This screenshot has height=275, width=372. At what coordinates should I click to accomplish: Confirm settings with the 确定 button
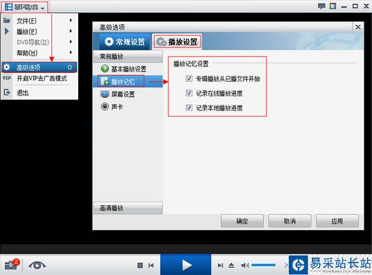(x=242, y=221)
